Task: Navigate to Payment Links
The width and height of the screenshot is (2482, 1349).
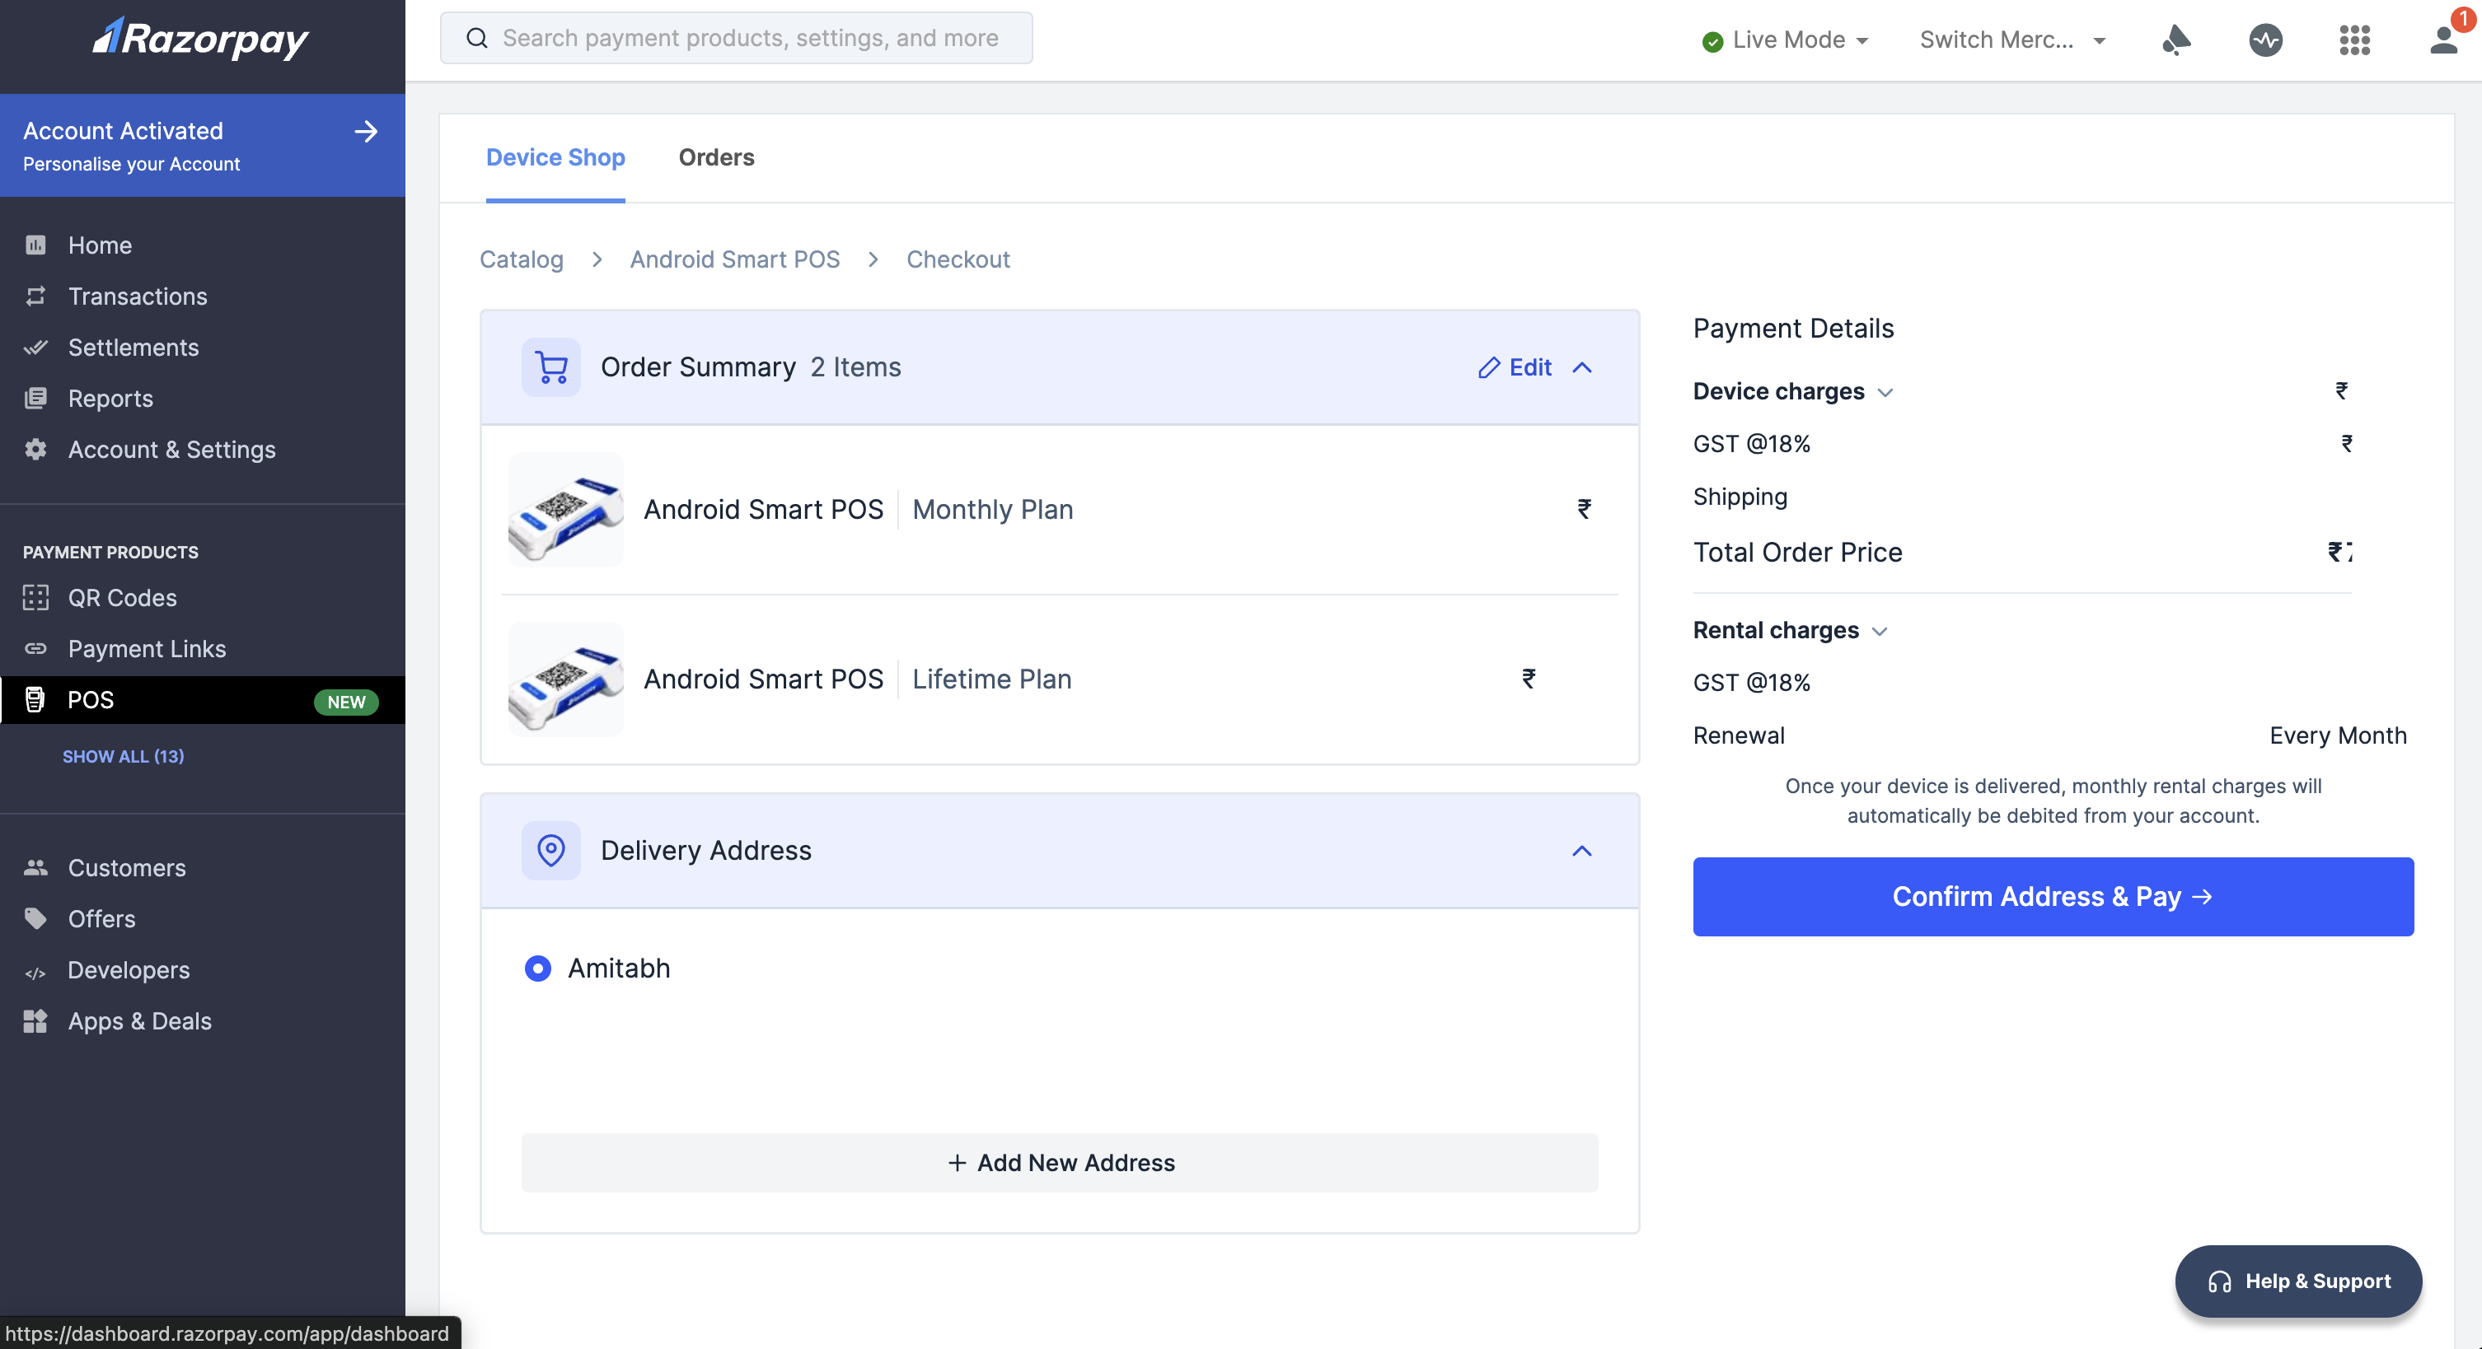Action: 146,648
